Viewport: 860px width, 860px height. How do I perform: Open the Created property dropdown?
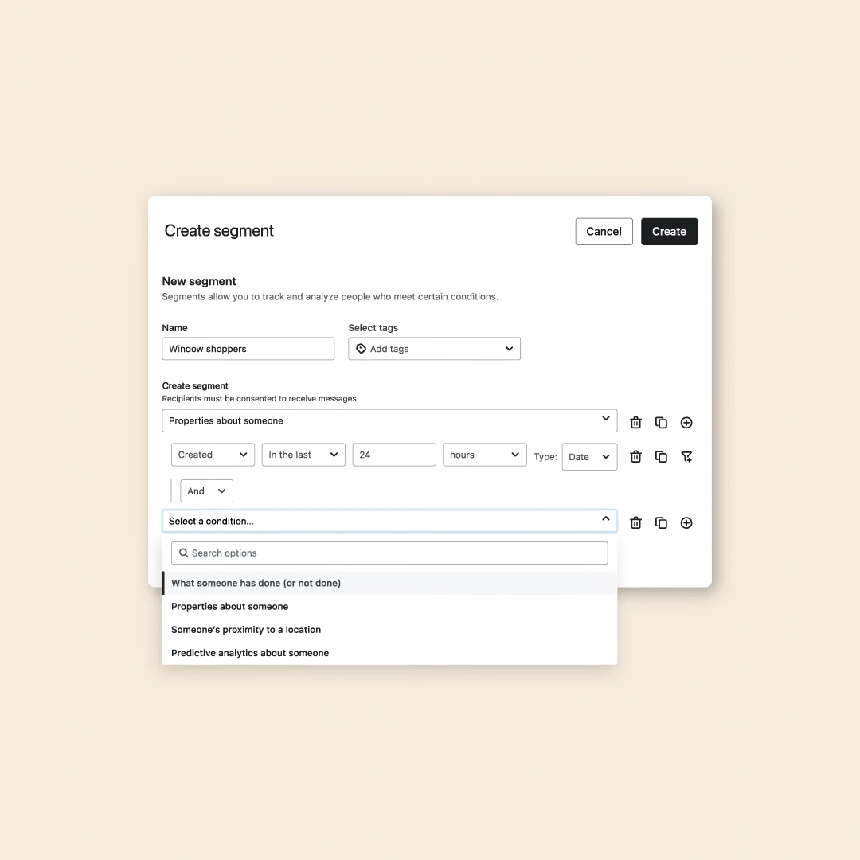tap(213, 455)
